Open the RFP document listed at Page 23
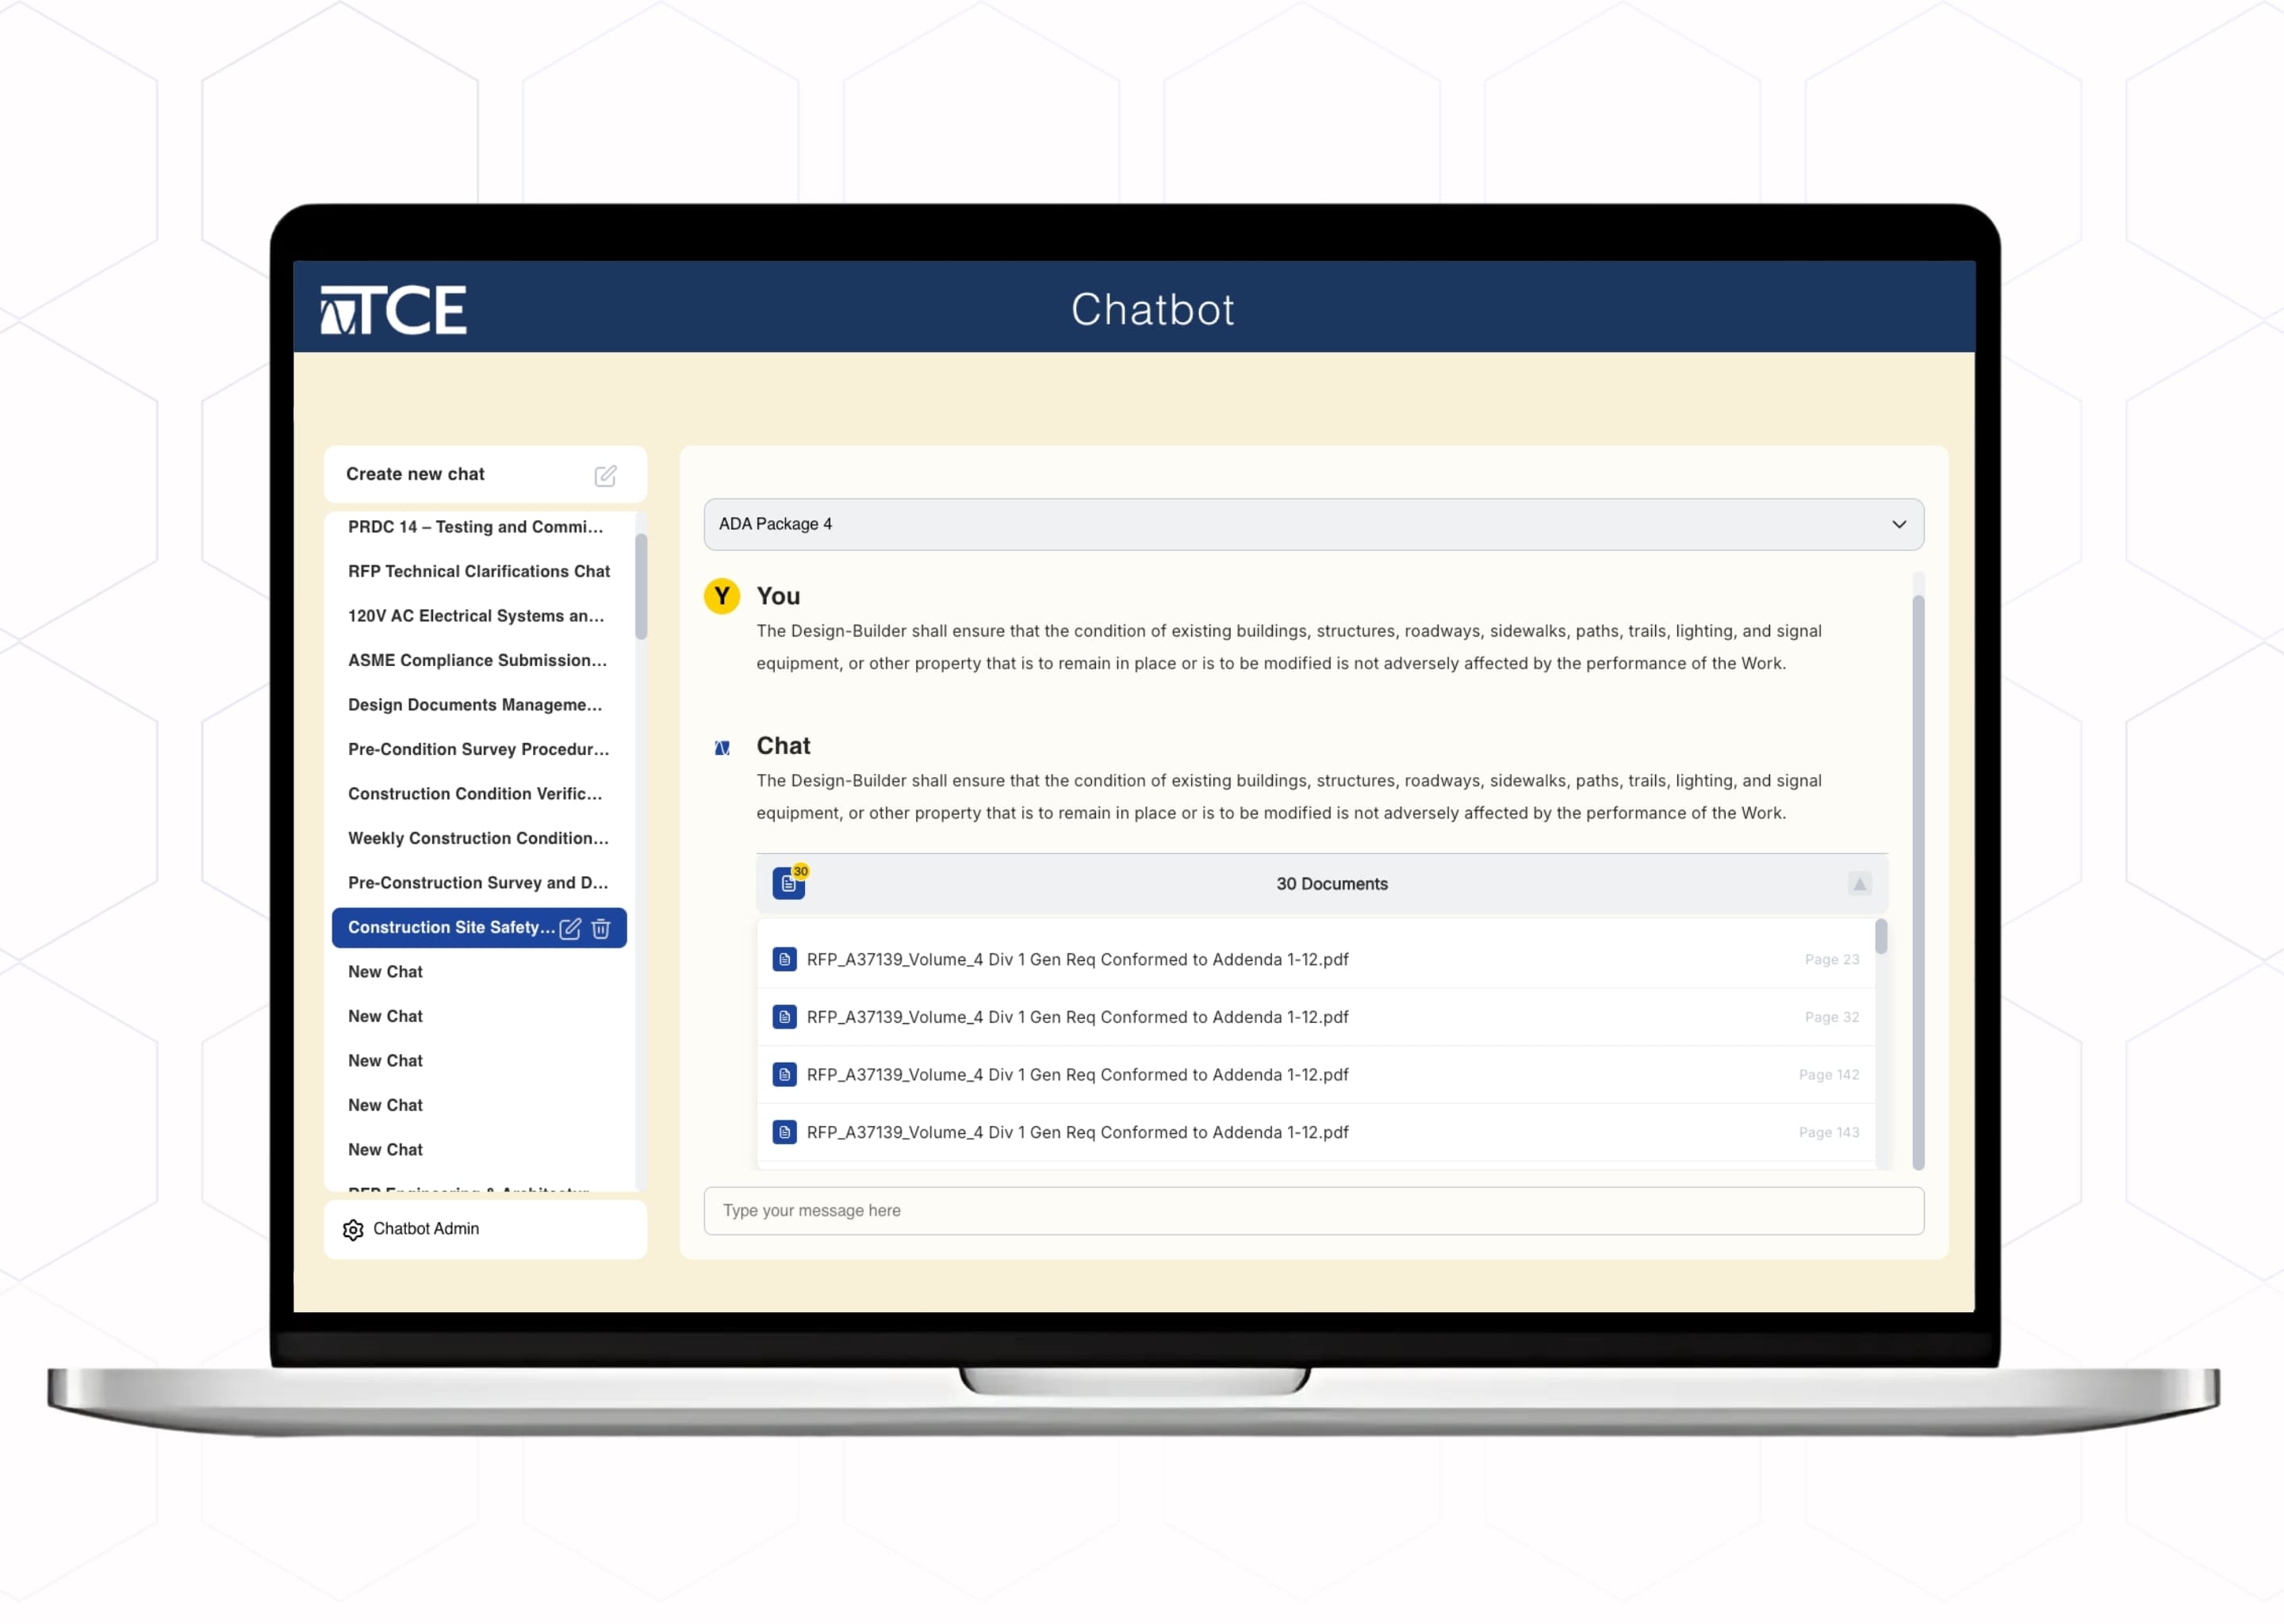The image size is (2284, 1624). [x=1316, y=960]
